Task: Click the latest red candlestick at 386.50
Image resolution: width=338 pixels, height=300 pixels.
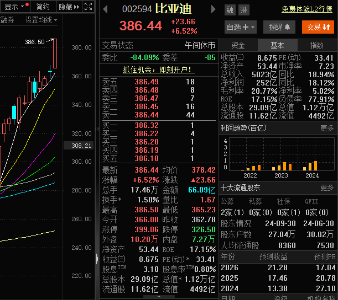Action: pyautogui.click(x=55, y=53)
